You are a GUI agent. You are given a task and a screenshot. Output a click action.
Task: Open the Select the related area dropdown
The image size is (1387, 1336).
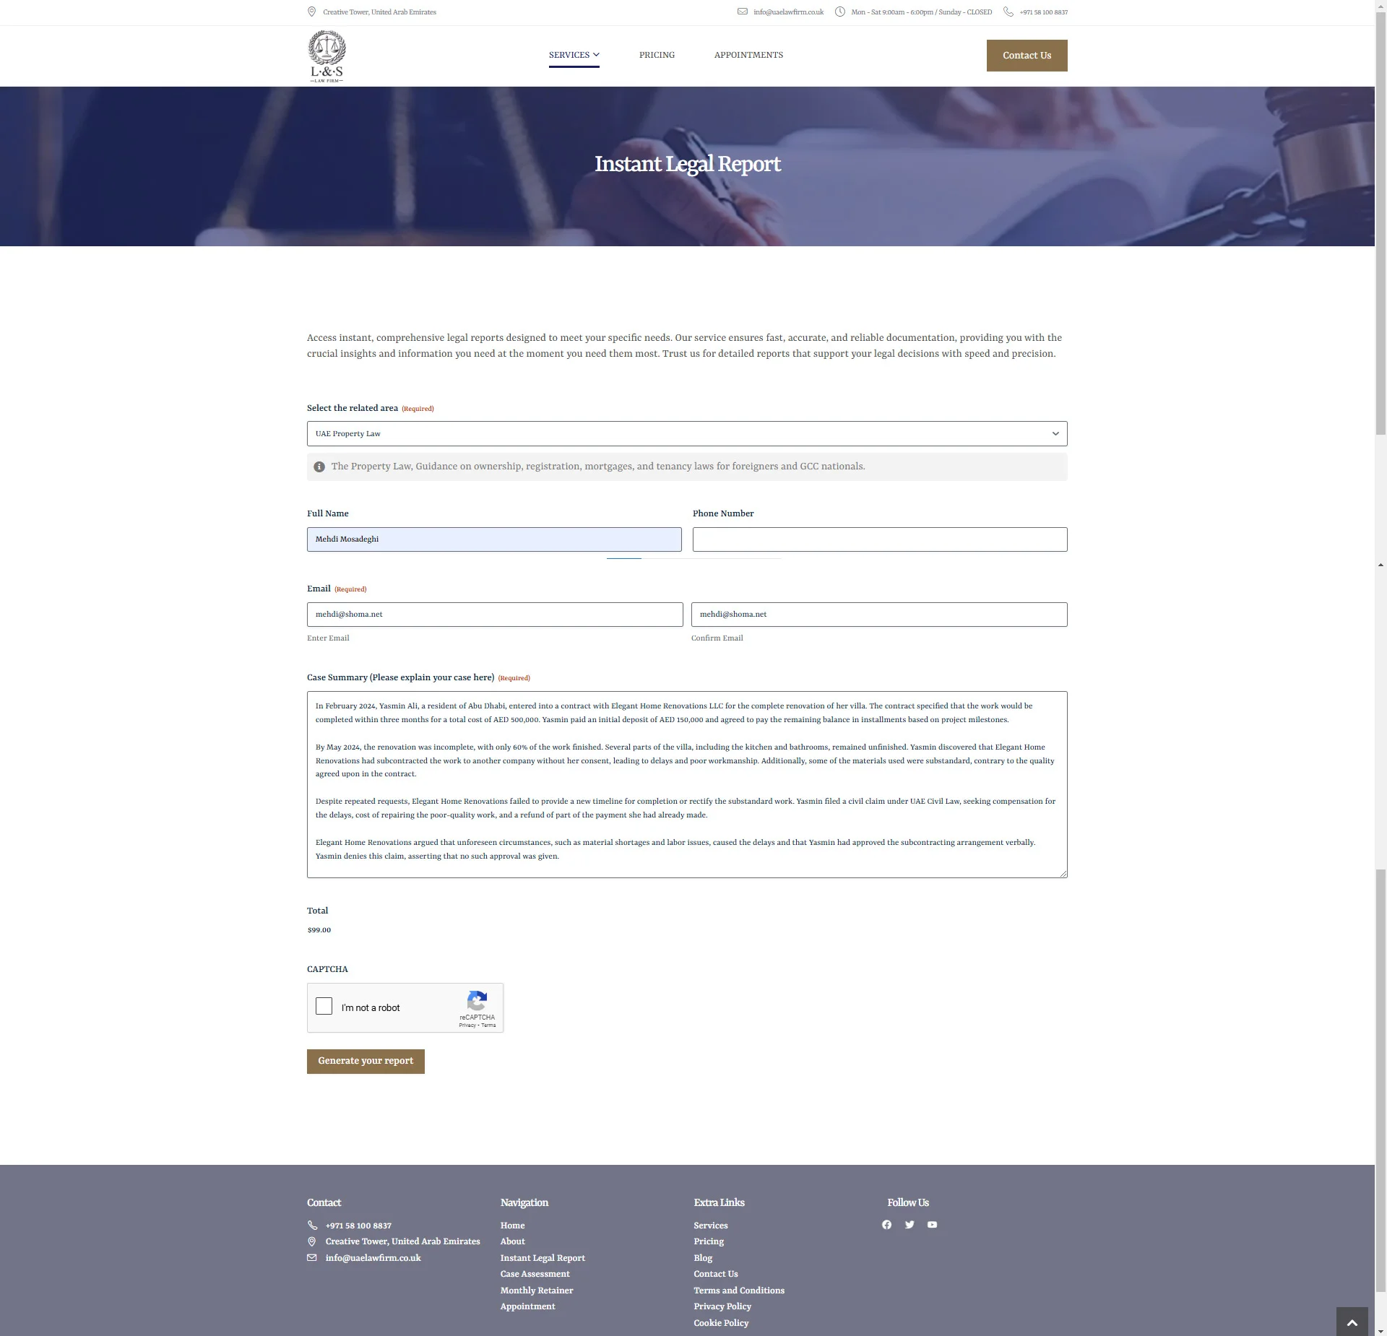[x=687, y=434]
